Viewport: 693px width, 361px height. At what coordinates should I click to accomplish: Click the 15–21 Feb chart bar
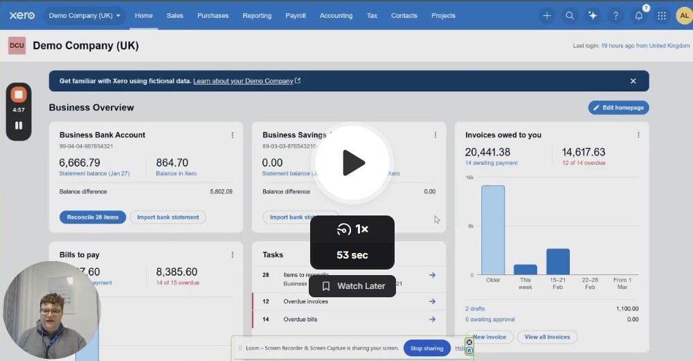point(558,261)
